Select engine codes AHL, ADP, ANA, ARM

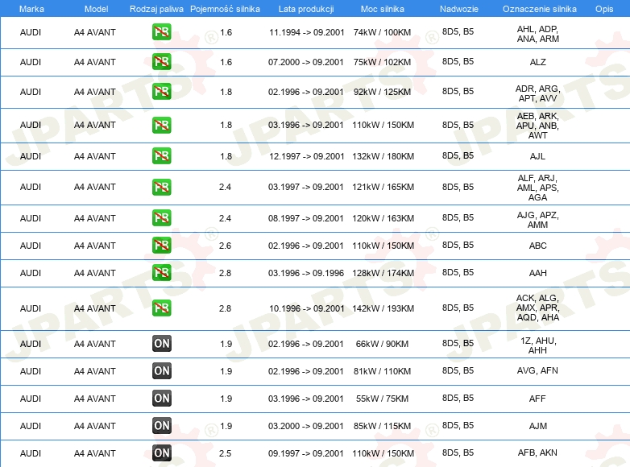point(537,34)
